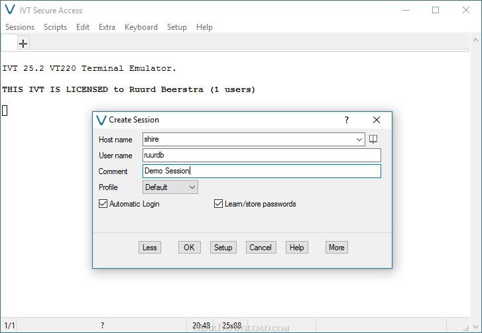Focus the Comment field with Demo Session
The height and width of the screenshot is (333, 482).
pos(262,171)
